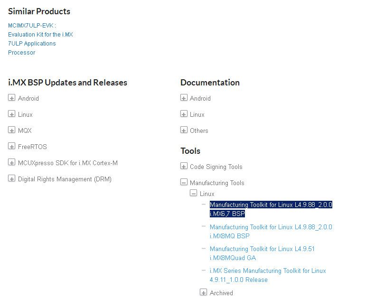Collapse the Manufacturing Tools section
The height and width of the screenshot is (299, 366).
(184, 183)
